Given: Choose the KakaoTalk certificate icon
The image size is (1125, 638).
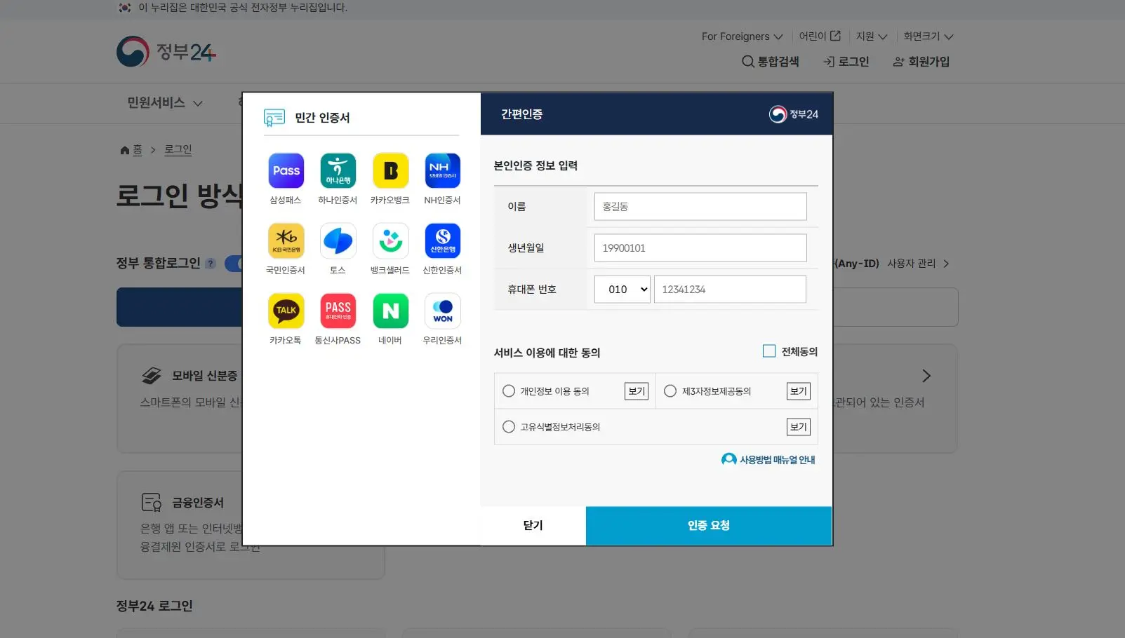Looking at the screenshot, I should pyautogui.click(x=286, y=311).
